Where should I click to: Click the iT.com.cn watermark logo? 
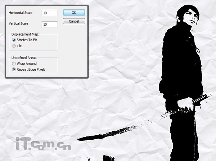[44, 144]
